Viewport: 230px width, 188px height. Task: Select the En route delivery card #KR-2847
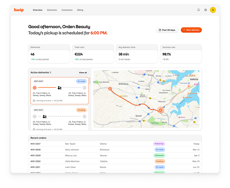[x=59, y=91]
